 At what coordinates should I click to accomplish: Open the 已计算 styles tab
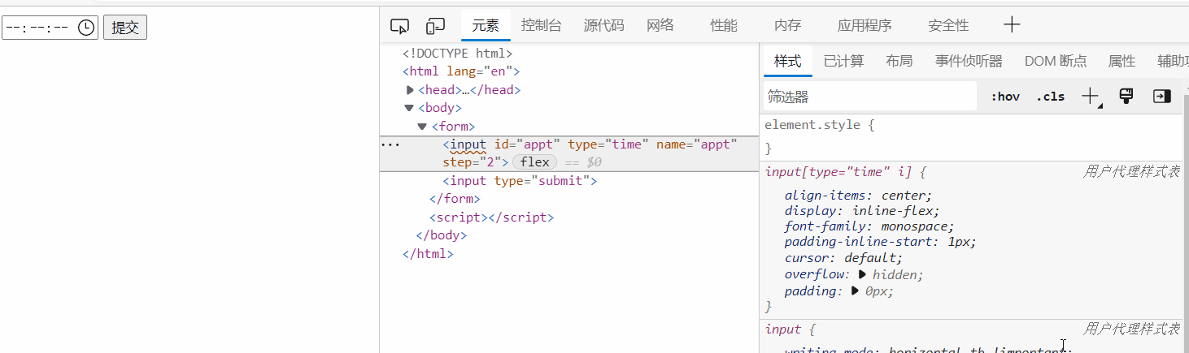[843, 61]
